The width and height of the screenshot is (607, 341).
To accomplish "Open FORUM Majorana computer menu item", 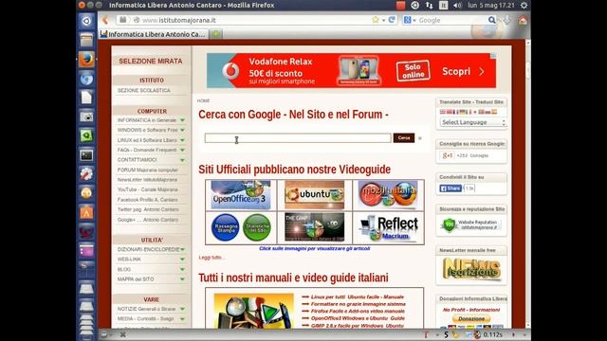I will (148, 170).
